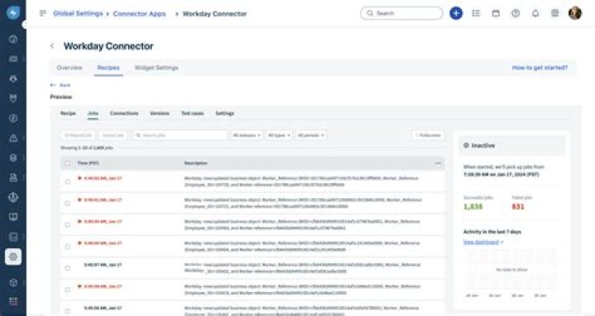
Task: Click the back chevron beside Workday Connector title
Action: click(52, 46)
